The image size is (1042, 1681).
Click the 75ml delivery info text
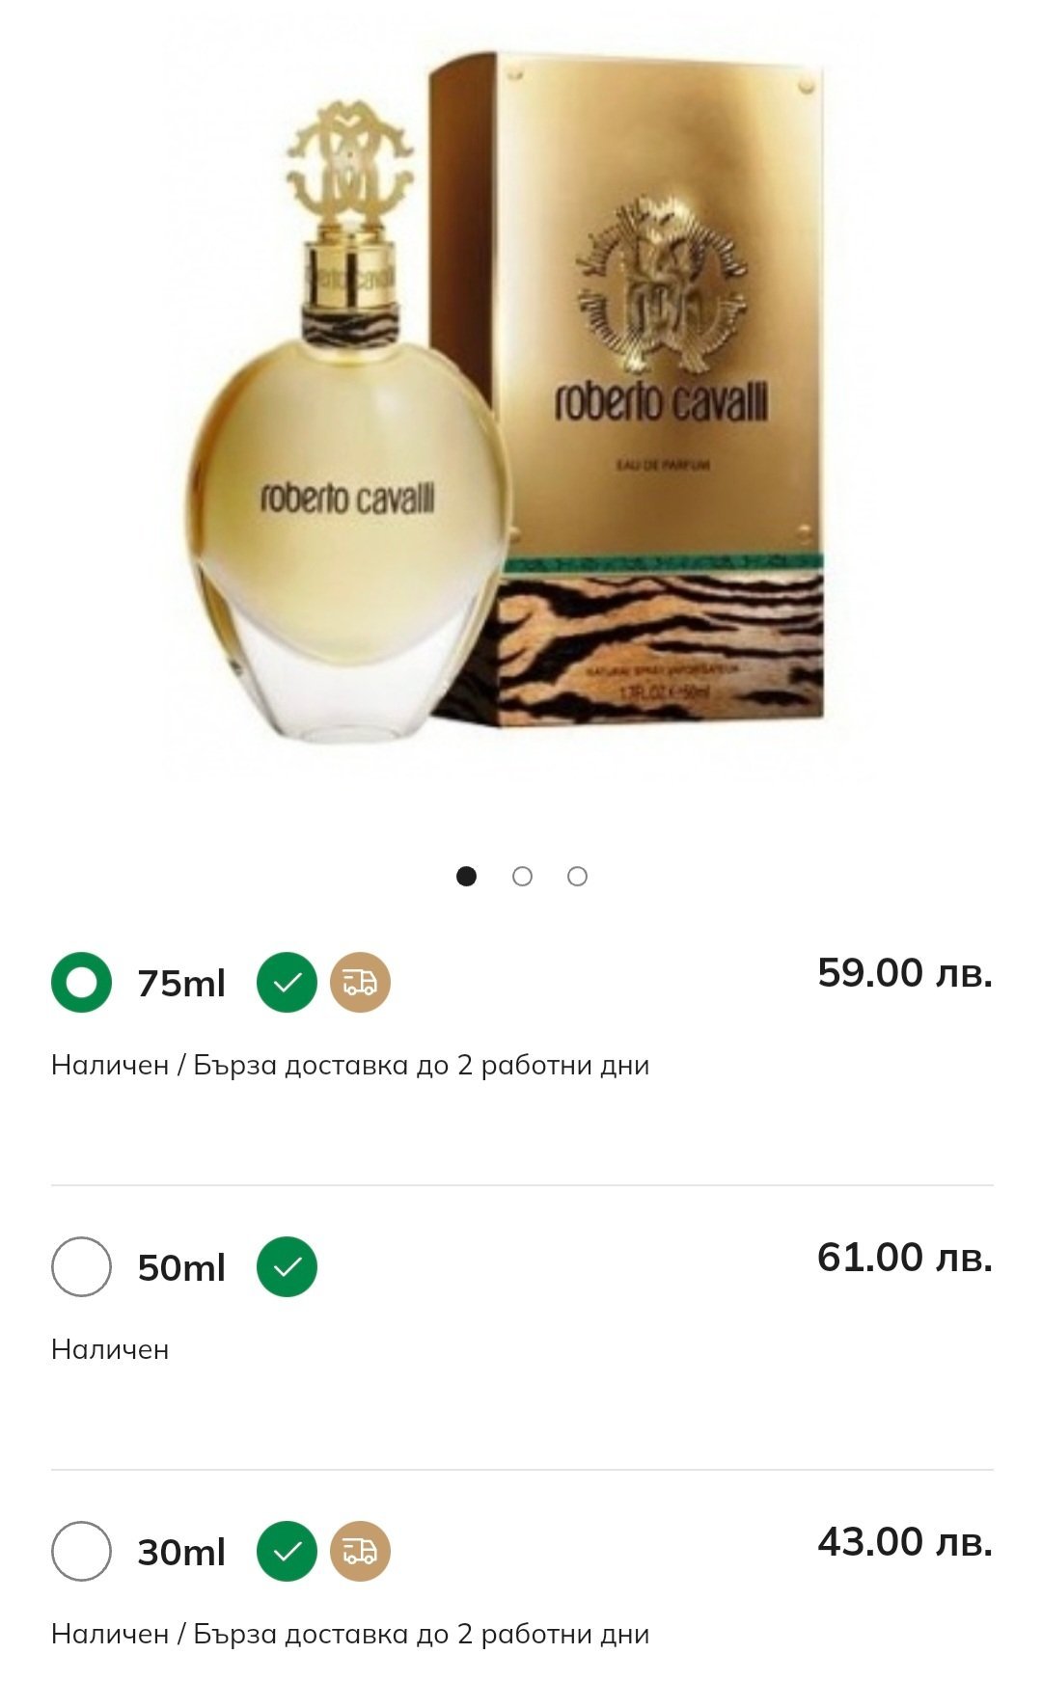pos(350,1065)
